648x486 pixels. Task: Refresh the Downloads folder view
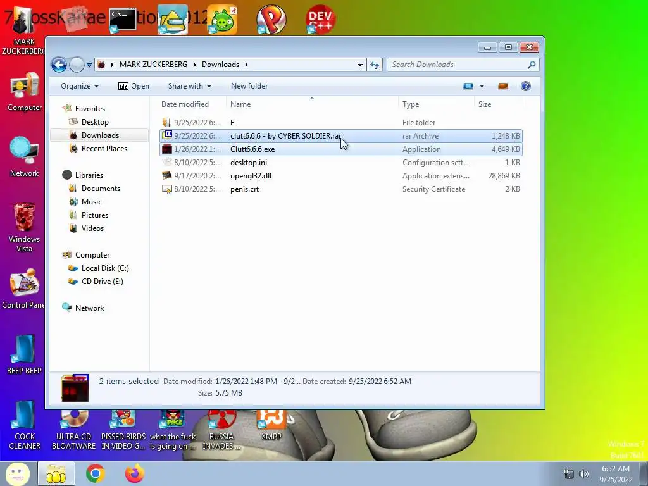pyautogui.click(x=375, y=65)
